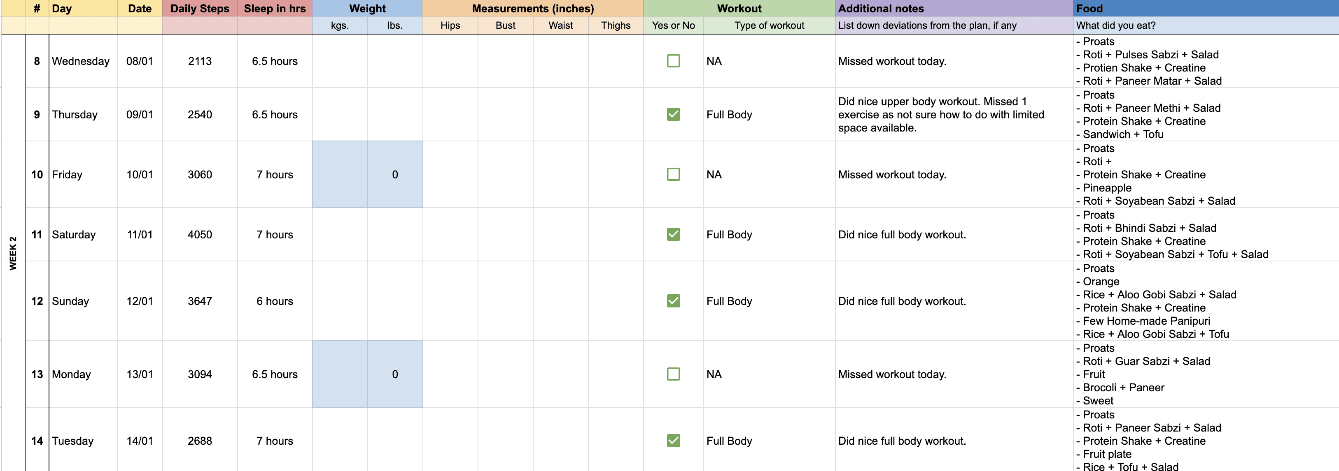Click Thursday's additional notes cell
The width and height of the screenshot is (1339, 471).
(x=953, y=114)
